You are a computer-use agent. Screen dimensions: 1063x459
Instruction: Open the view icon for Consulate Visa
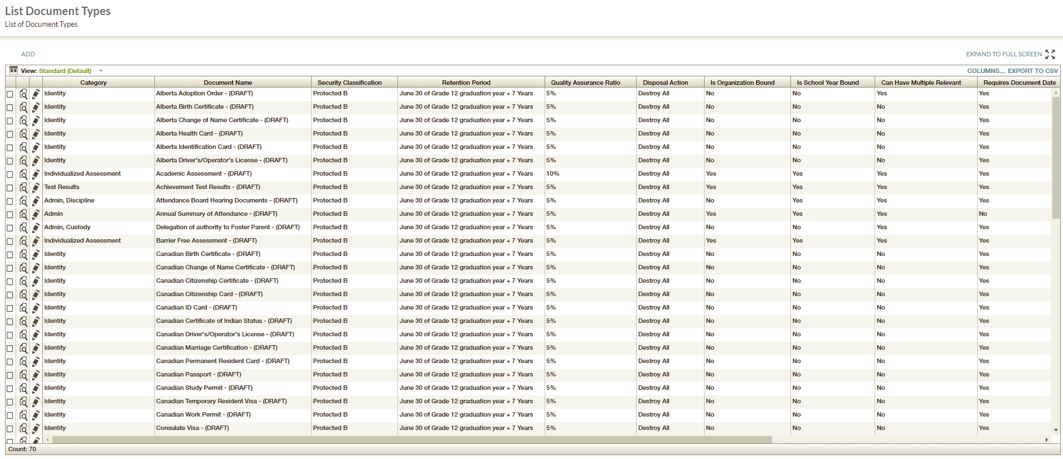[23, 428]
